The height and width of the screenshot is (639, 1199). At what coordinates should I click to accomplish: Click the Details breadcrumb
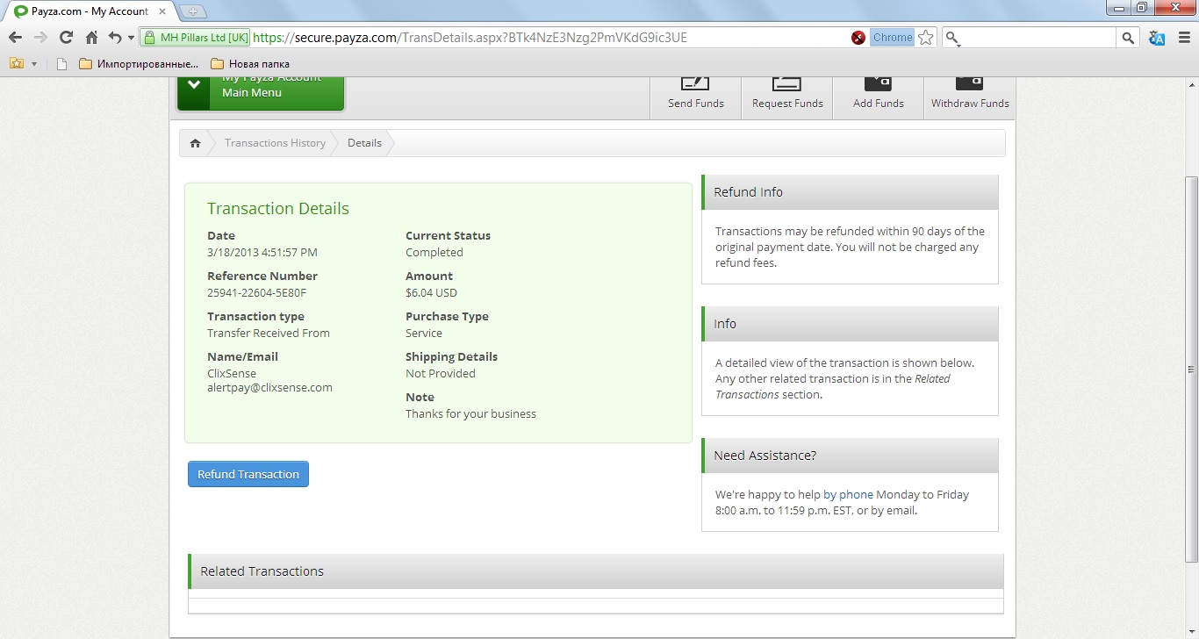click(364, 143)
